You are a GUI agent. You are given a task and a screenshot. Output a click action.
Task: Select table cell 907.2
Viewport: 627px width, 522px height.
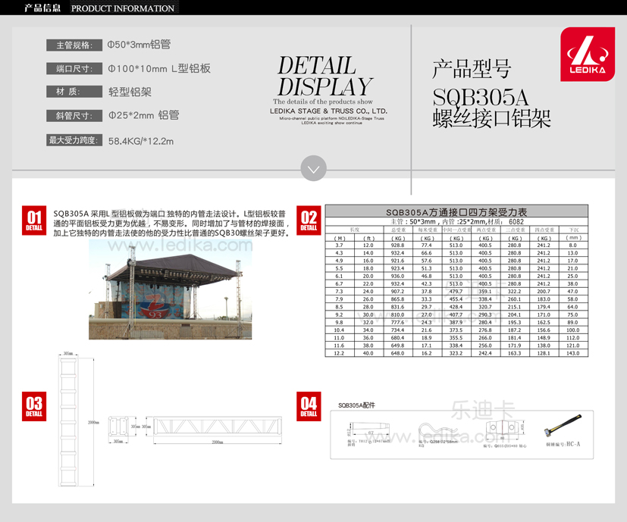tap(397, 292)
